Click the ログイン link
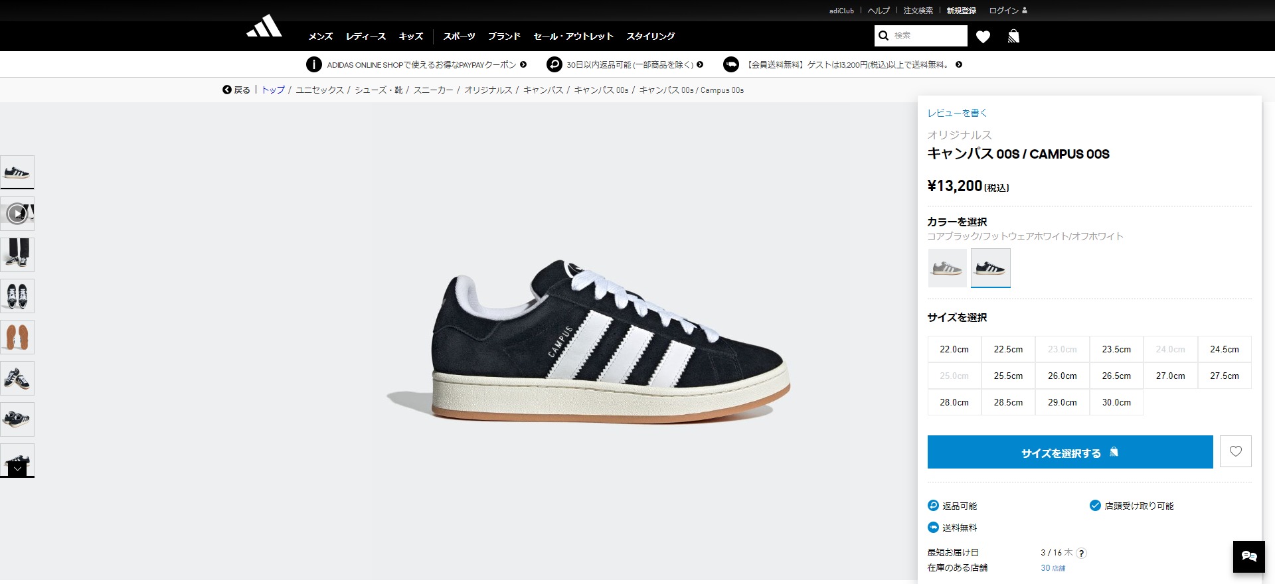Viewport: 1275px width, 584px height. pos(1003,11)
